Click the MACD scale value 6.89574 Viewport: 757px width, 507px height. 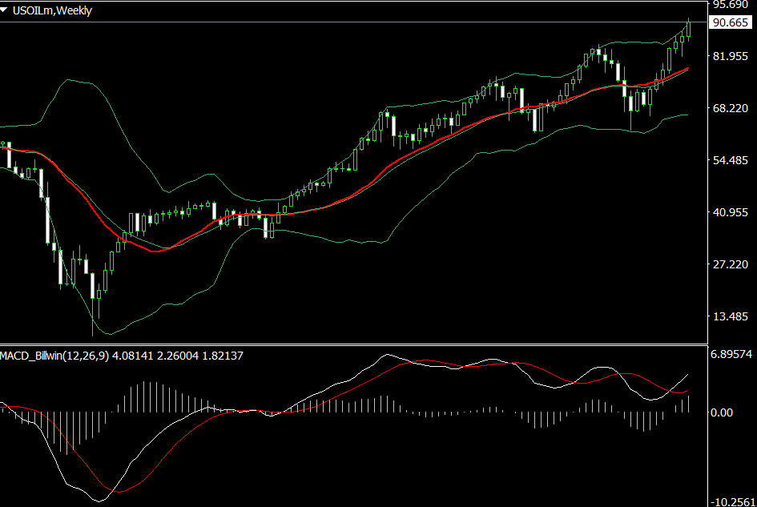[x=731, y=354]
